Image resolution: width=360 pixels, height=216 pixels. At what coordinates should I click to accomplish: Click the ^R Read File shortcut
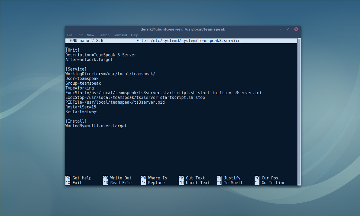pos(117,183)
